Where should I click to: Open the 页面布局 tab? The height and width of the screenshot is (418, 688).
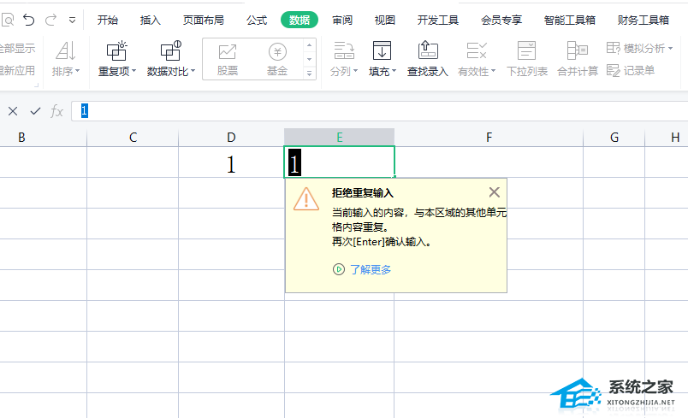(203, 21)
